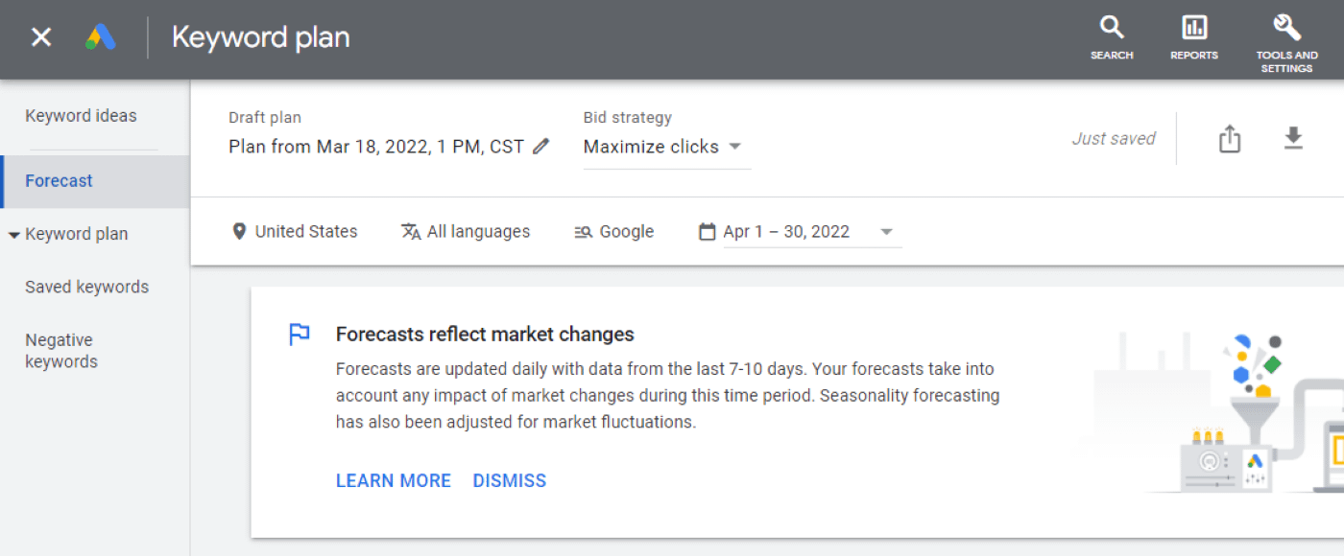Open the Maximize clicks bid strategy dropdown
The height and width of the screenshot is (556, 1344).
(664, 146)
